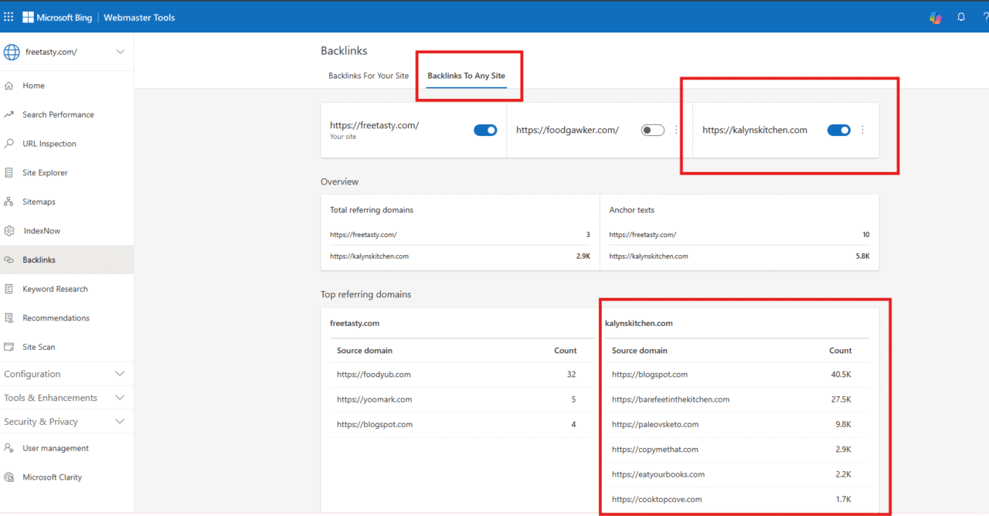Click the https://foodgawker.com/ card text
Image resolution: width=989 pixels, height=516 pixels.
[x=568, y=130]
